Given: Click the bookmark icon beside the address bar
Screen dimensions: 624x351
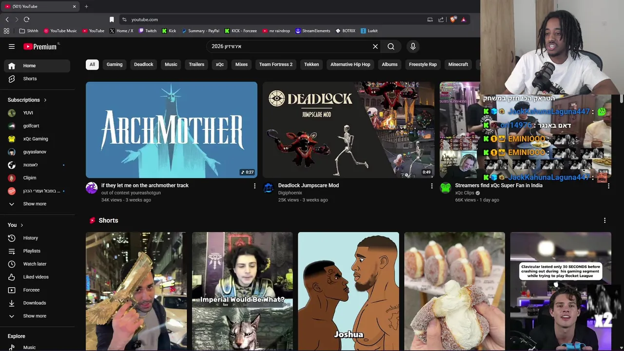Looking at the screenshot, I should pyautogui.click(x=112, y=19).
